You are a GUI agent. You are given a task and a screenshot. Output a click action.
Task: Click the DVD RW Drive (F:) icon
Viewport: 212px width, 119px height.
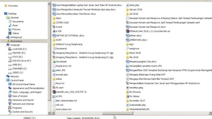(x=10, y=61)
